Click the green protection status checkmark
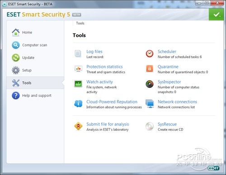 [x=216, y=14]
